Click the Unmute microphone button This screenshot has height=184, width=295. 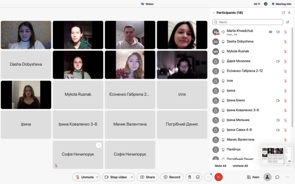[84, 177]
